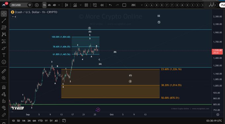This screenshot has height=124, width=225.
Task: Click the M shortcut circle in toolbar
Action: coord(182,5)
